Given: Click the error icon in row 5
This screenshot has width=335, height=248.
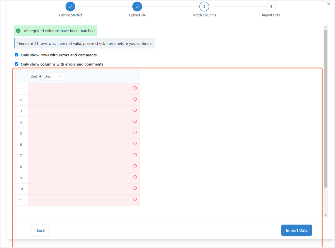Looking at the screenshot, I should [135, 133].
